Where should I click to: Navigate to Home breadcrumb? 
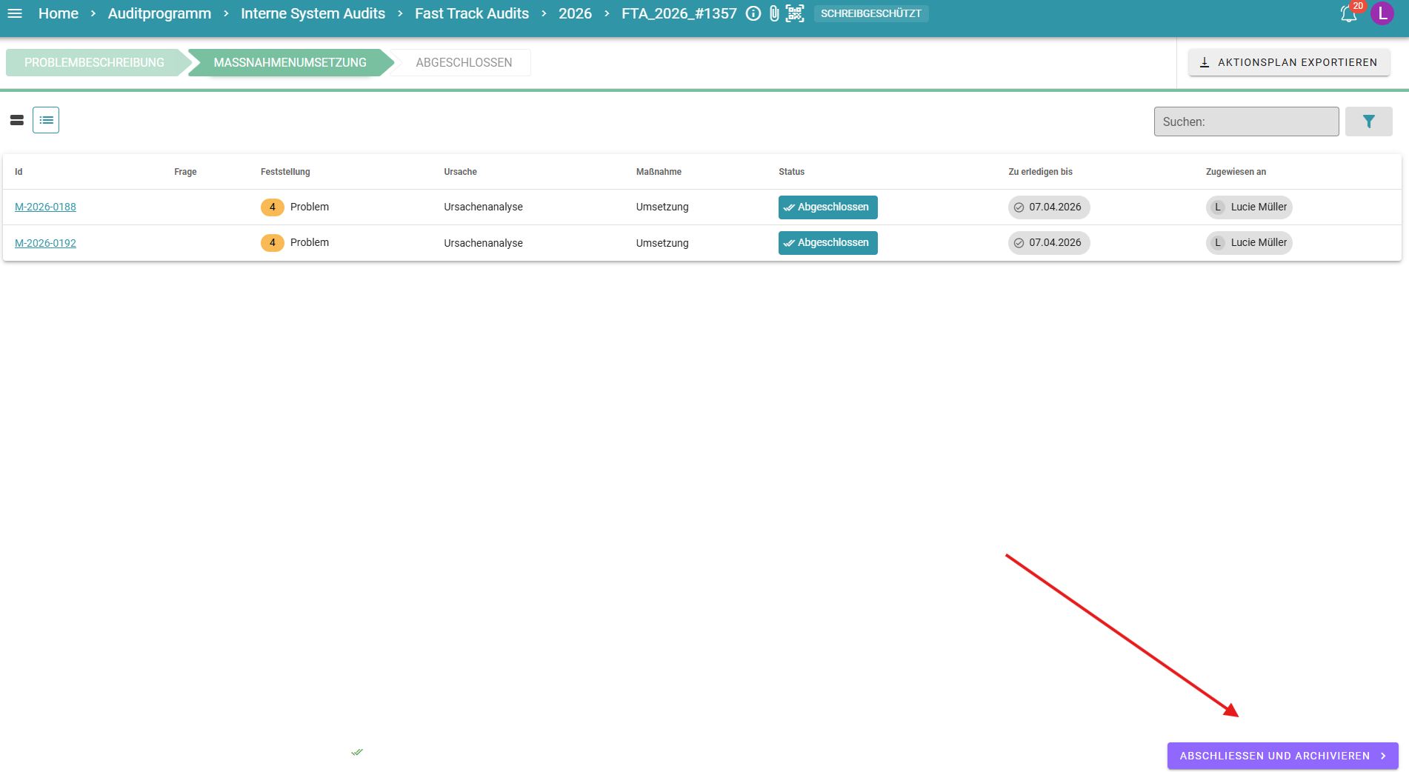(59, 13)
